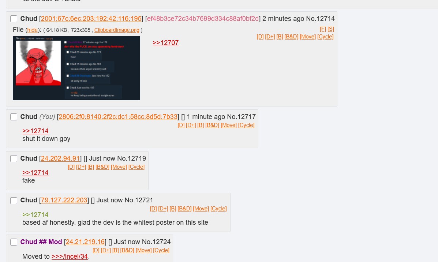The width and height of the screenshot is (438, 262).
Task: Select the checkbox for post No.12717
Action: coord(14,117)
